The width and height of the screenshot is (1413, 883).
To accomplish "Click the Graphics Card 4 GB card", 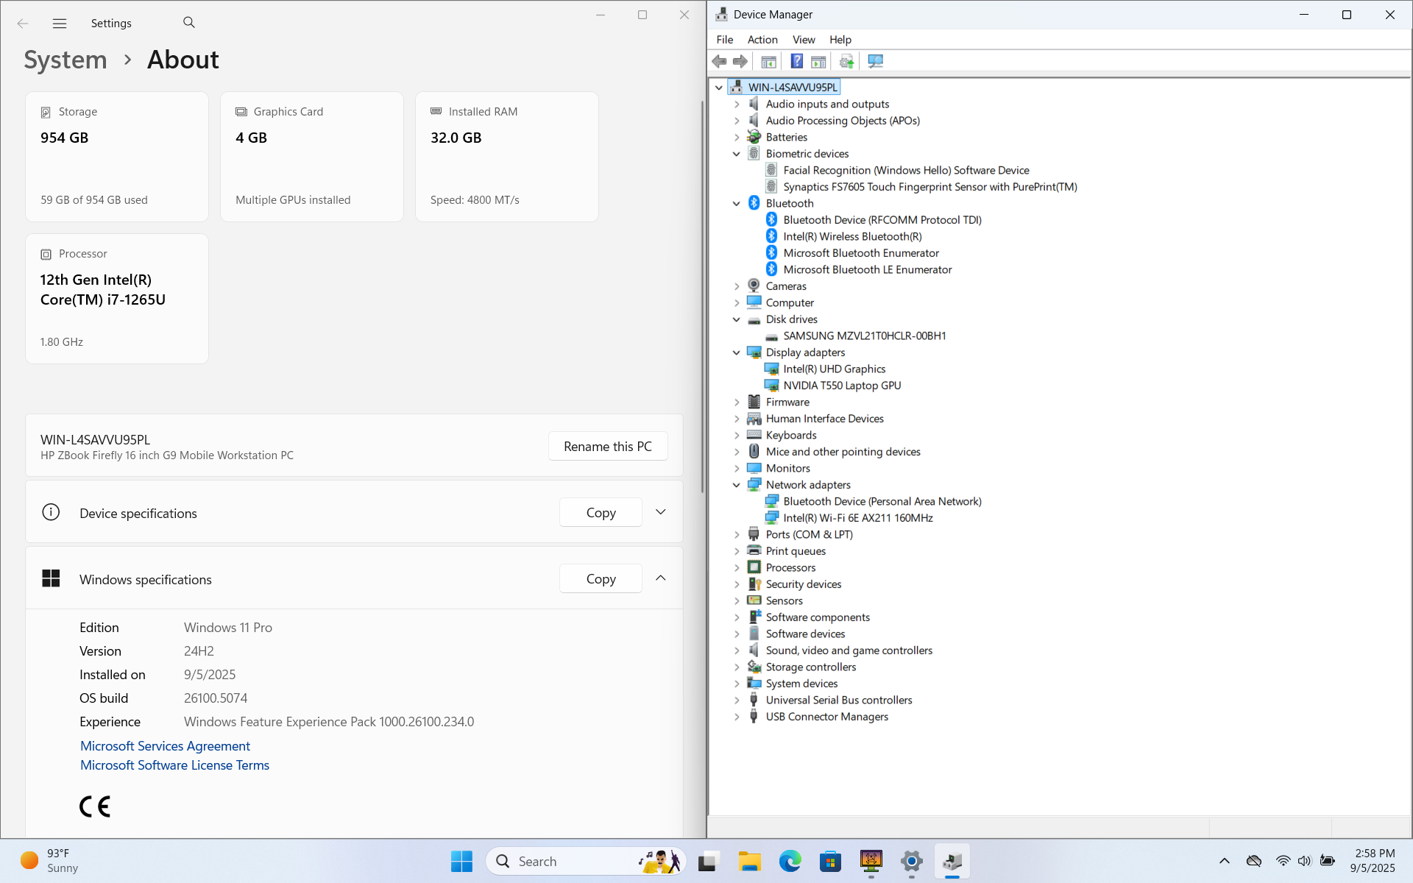I will pos(312,157).
